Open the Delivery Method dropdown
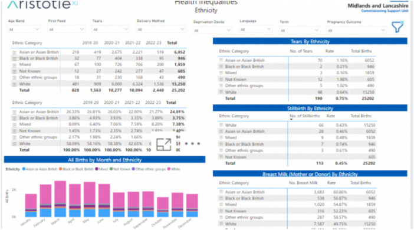This screenshot has width=414, height=230. [x=161, y=29]
